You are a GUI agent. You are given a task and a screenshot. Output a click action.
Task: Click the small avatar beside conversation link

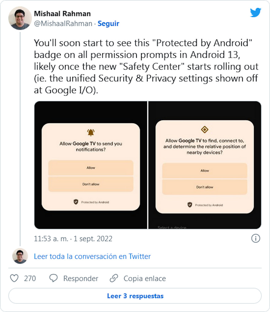[20, 256]
